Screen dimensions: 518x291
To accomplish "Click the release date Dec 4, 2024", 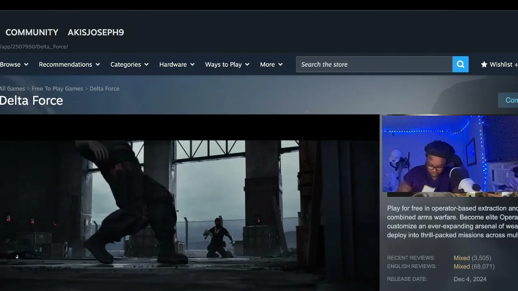I will pos(470,279).
